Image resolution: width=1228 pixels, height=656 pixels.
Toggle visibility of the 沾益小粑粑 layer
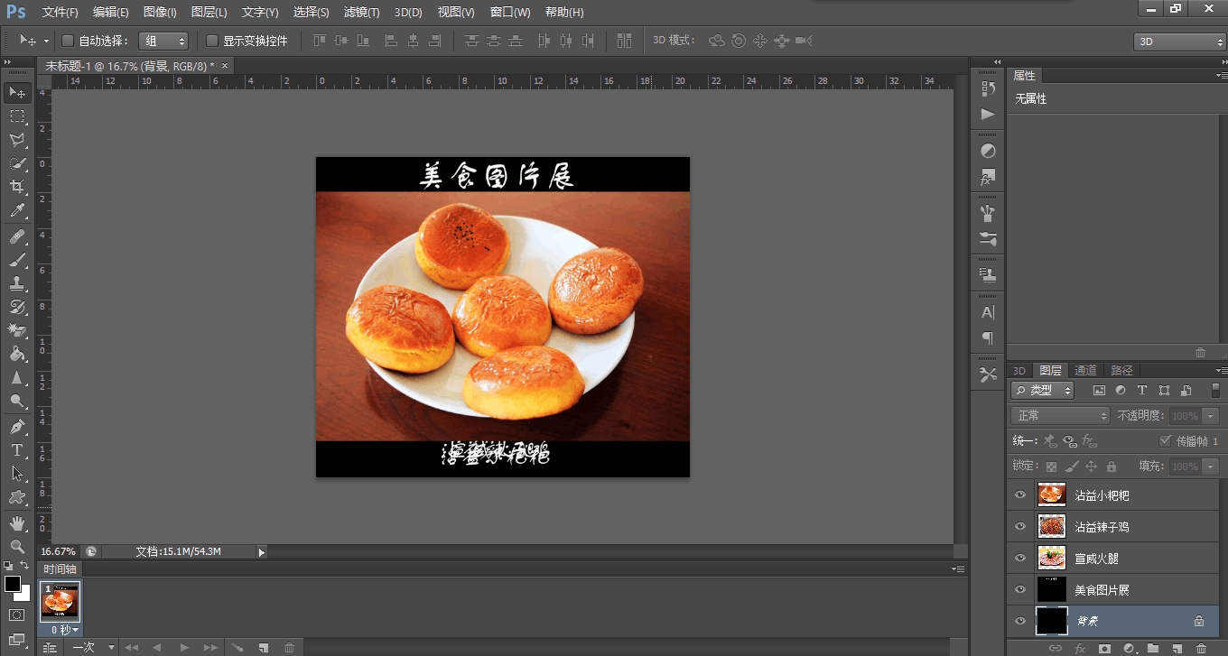coord(1019,494)
